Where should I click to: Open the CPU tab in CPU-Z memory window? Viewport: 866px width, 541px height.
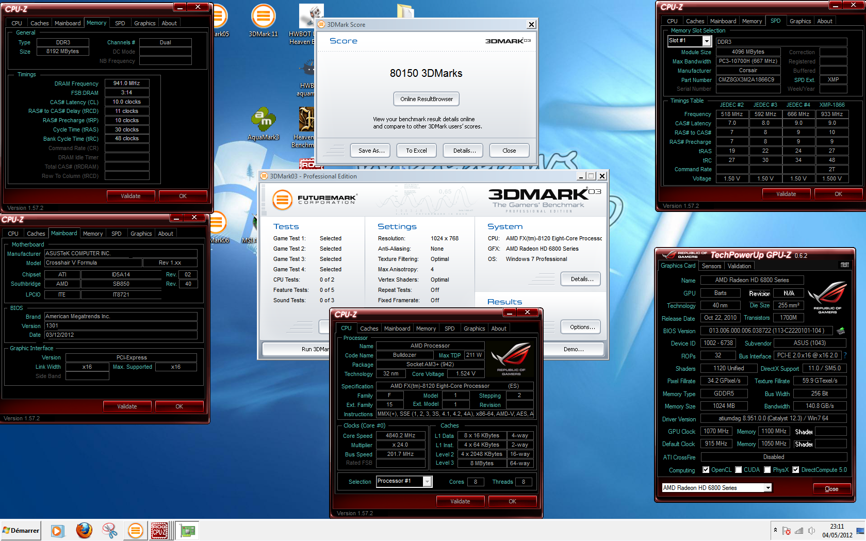[17, 23]
